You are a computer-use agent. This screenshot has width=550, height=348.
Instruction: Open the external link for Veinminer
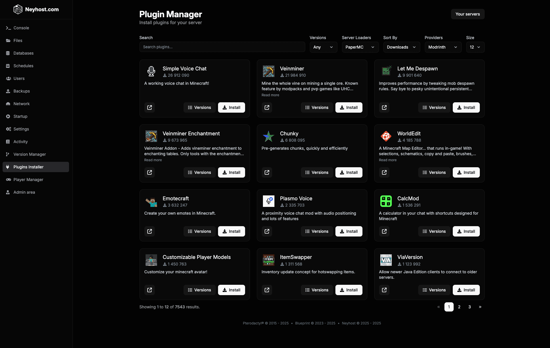click(267, 107)
